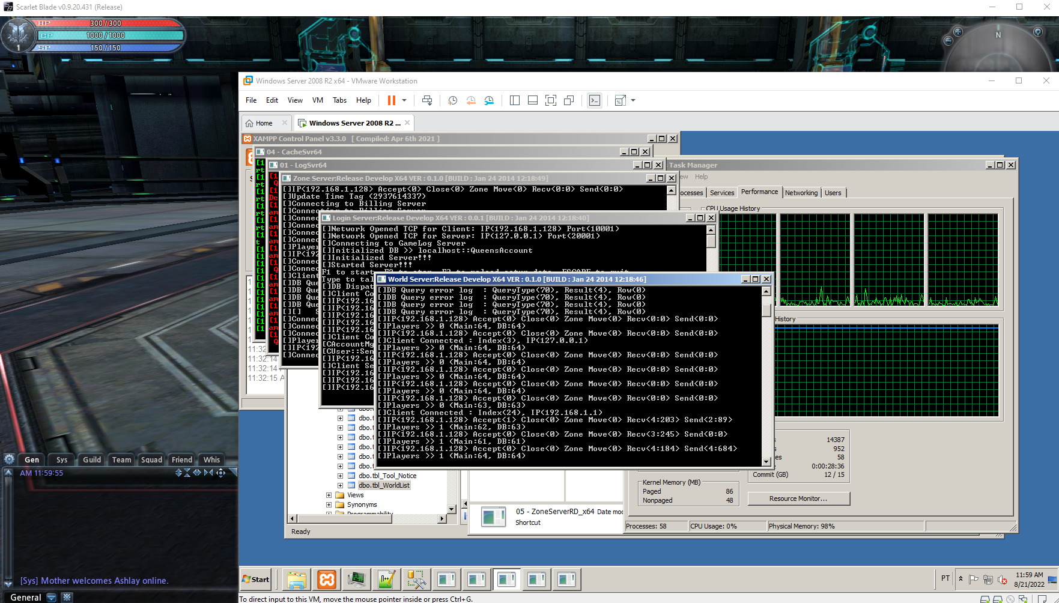This screenshot has width=1059, height=603.
Task: Toggle the VMware library sidebar view
Action: click(x=515, y=100)
